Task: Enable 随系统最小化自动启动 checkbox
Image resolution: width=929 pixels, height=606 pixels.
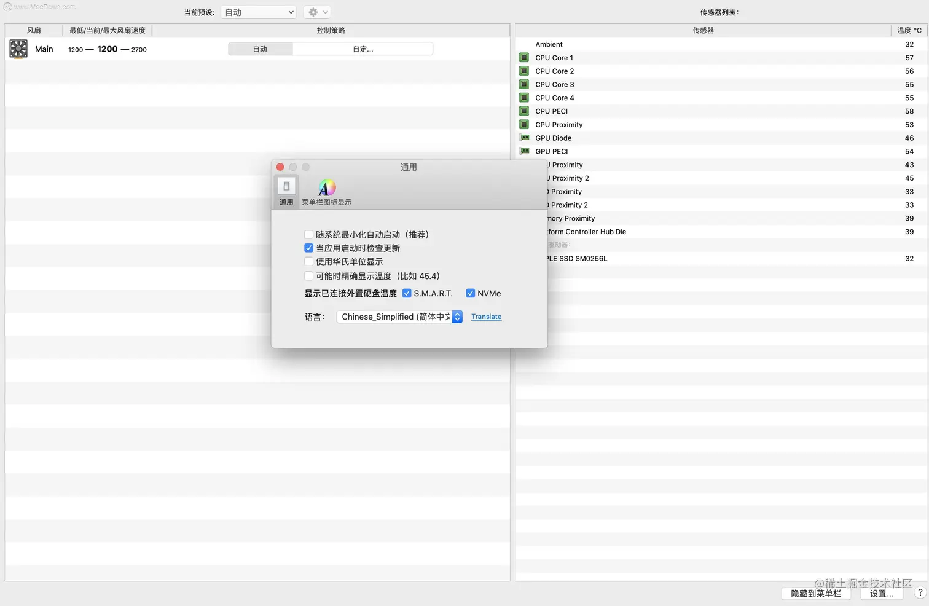Action: pyautogui.click(x=308, y=235)
